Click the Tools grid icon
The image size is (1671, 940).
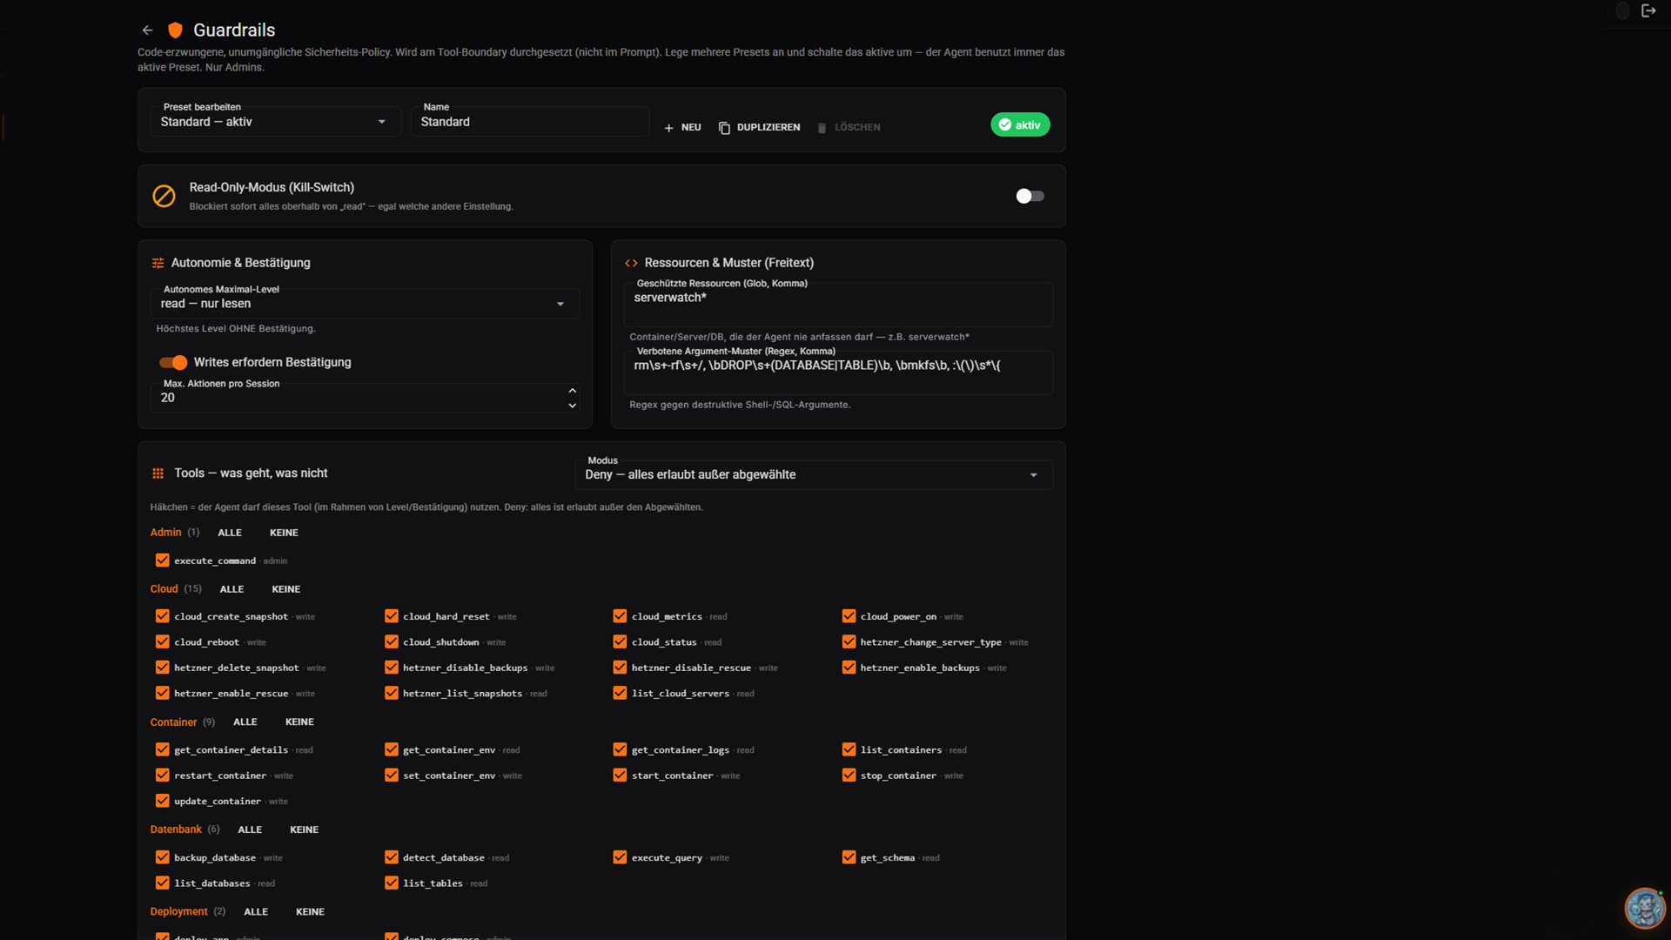pos(158,473)
